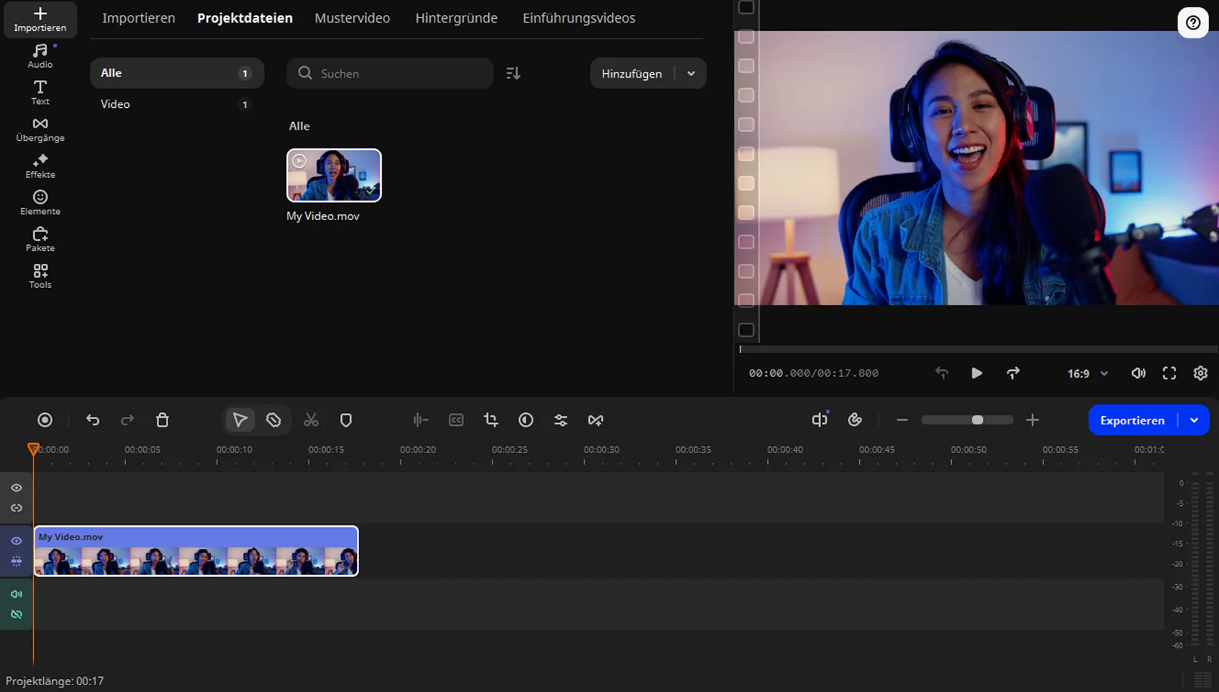
Task: Enter fullscreen preview mode
Action: coord(1169,373)
